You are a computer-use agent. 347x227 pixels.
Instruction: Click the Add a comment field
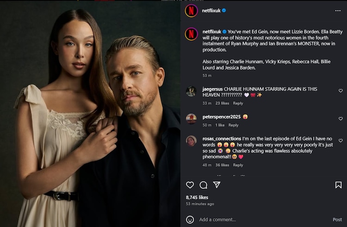click(x=259, y=220)
